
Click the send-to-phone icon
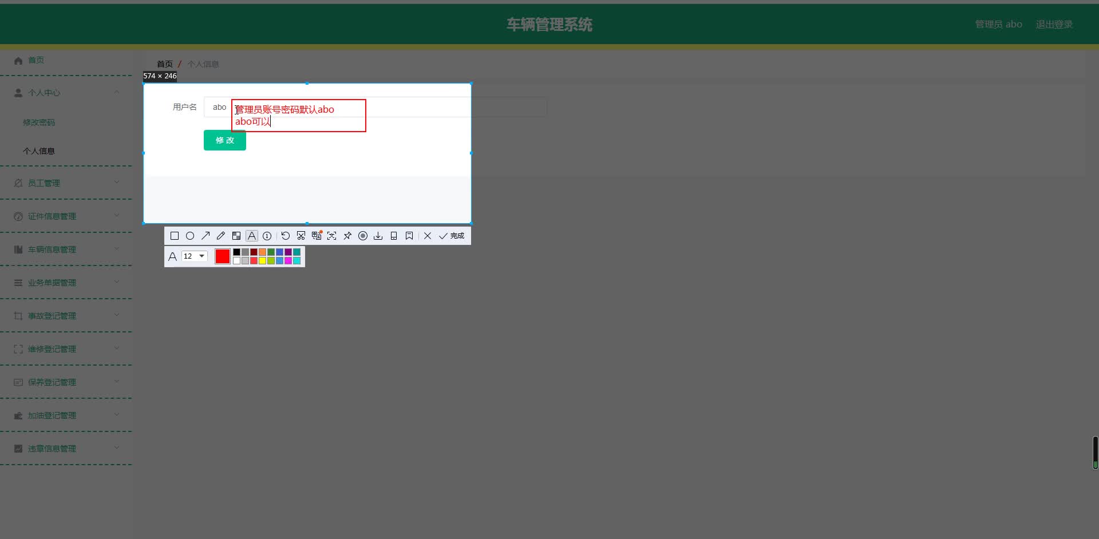pyautogui.click(x=394, y=236)
